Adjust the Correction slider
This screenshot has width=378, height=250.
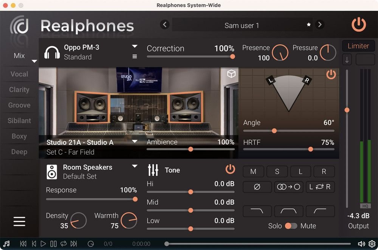click(x=191, y=56)
